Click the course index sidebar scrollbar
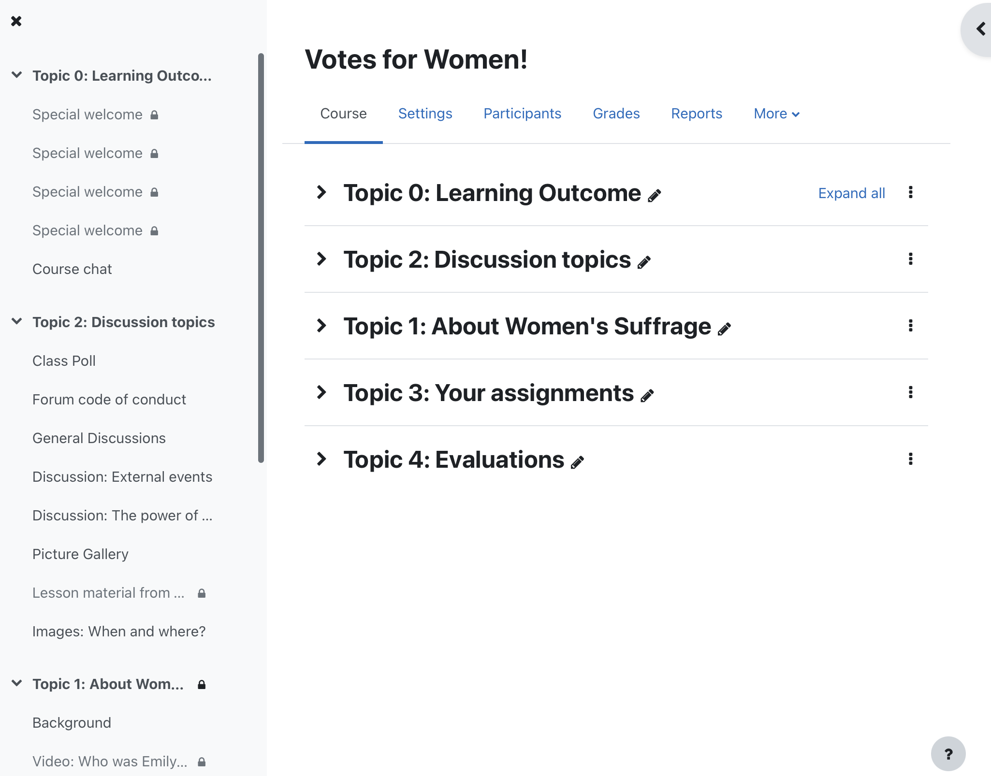991x776 pixels. 261,258
